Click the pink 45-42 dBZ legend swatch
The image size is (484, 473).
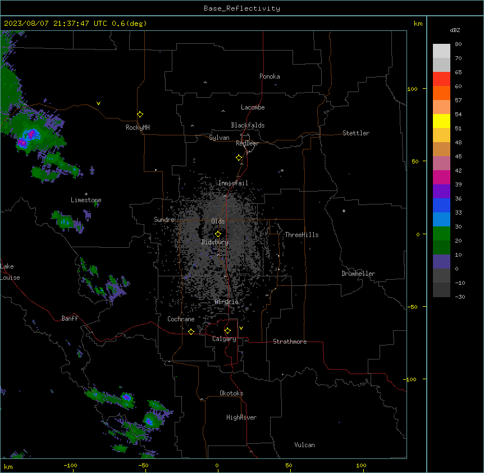[441, 163]
